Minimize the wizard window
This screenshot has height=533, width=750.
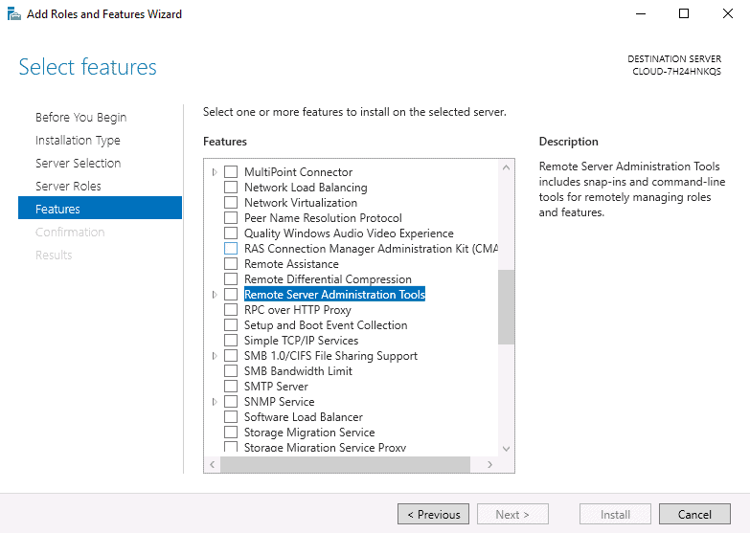pos(641,13)
